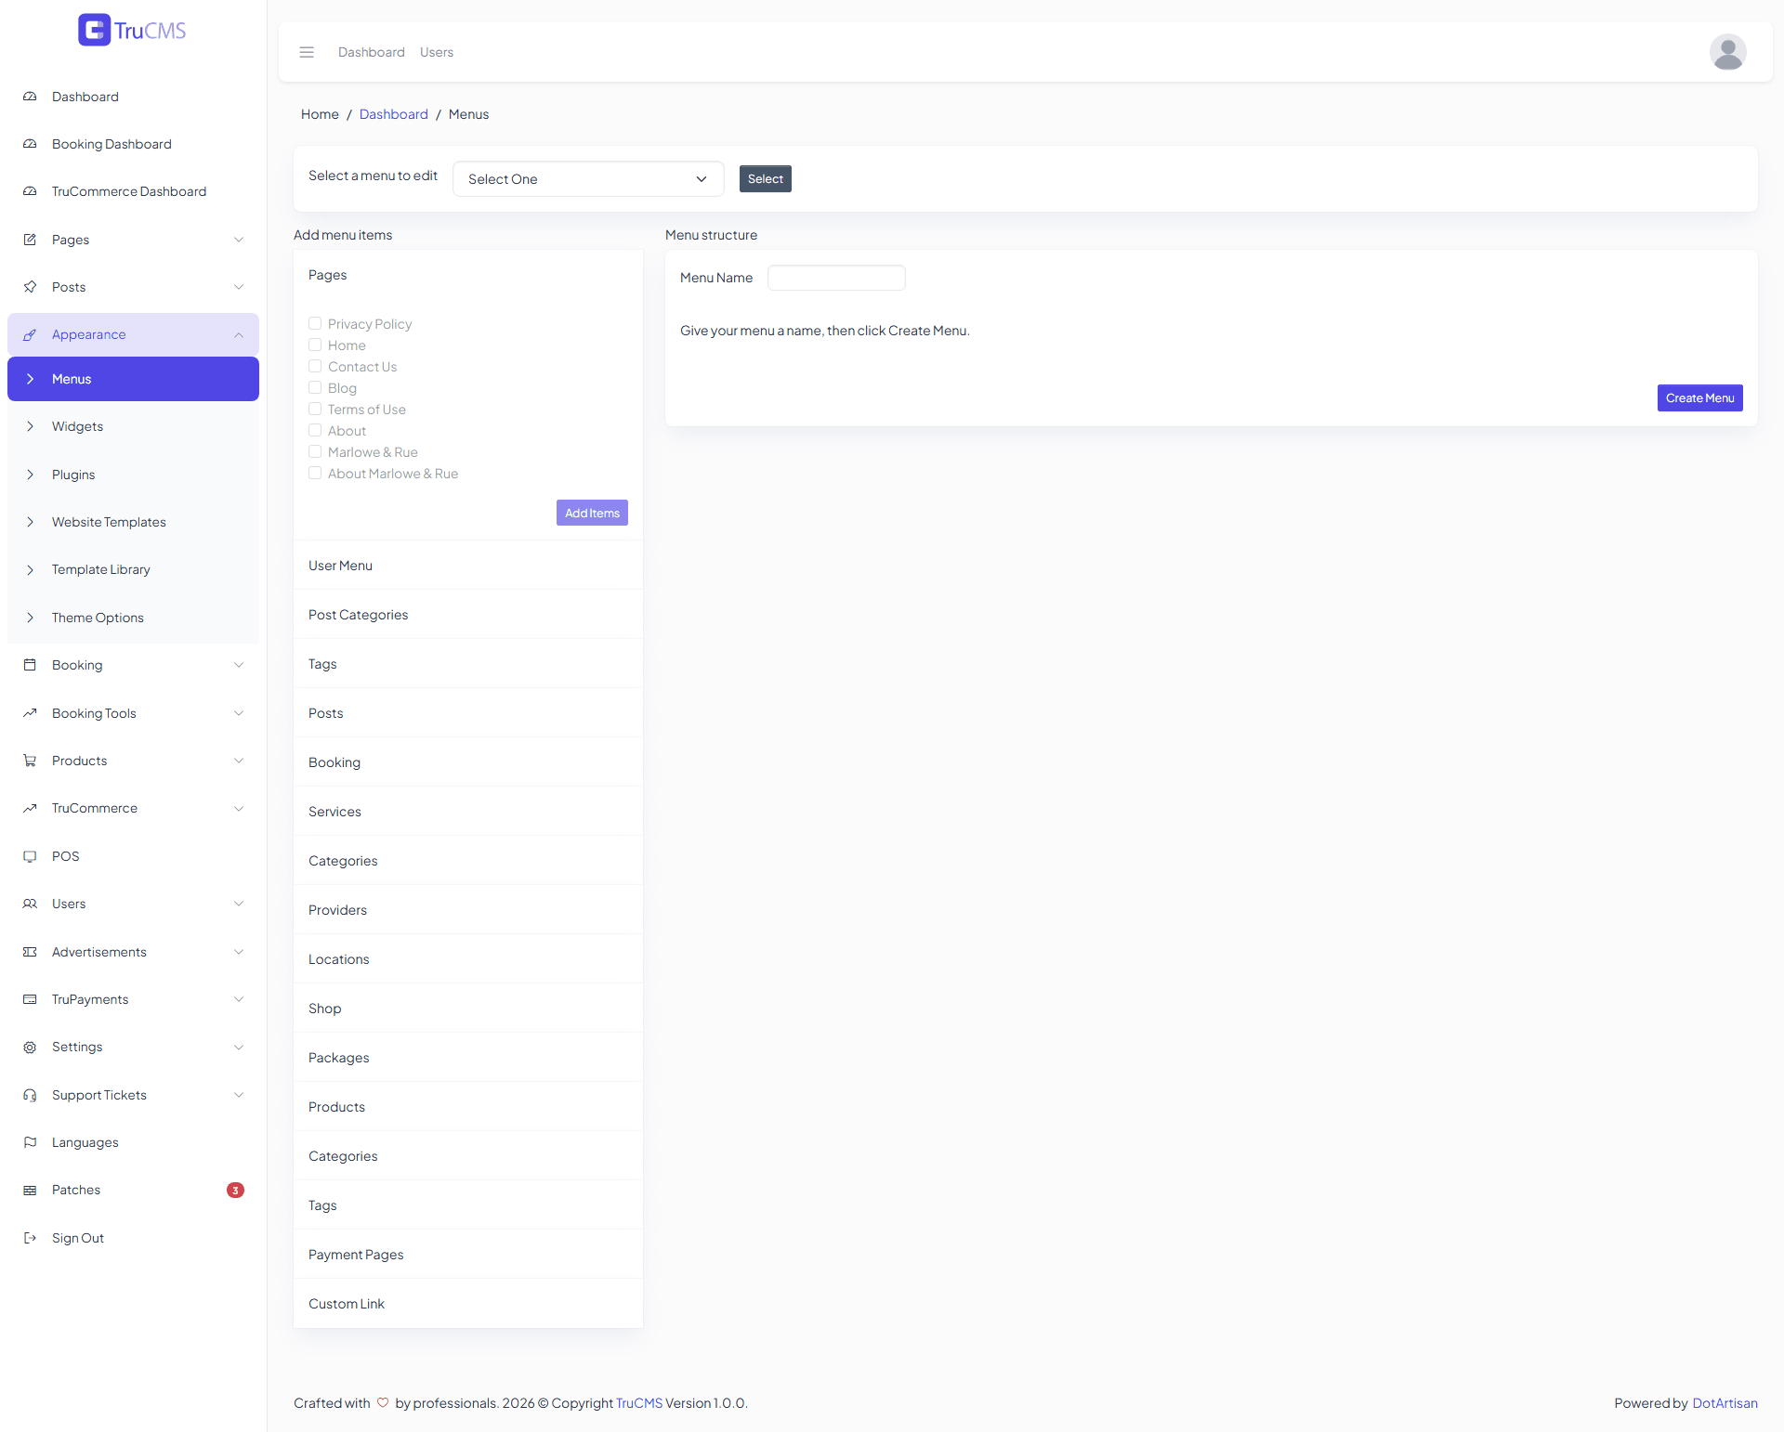Expand the User Menu accordion section
This screenshot has width=1784, height=1432.
tap(468, 566)
